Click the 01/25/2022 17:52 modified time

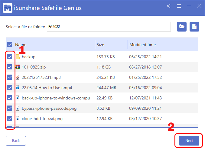(x=145, y=77)
